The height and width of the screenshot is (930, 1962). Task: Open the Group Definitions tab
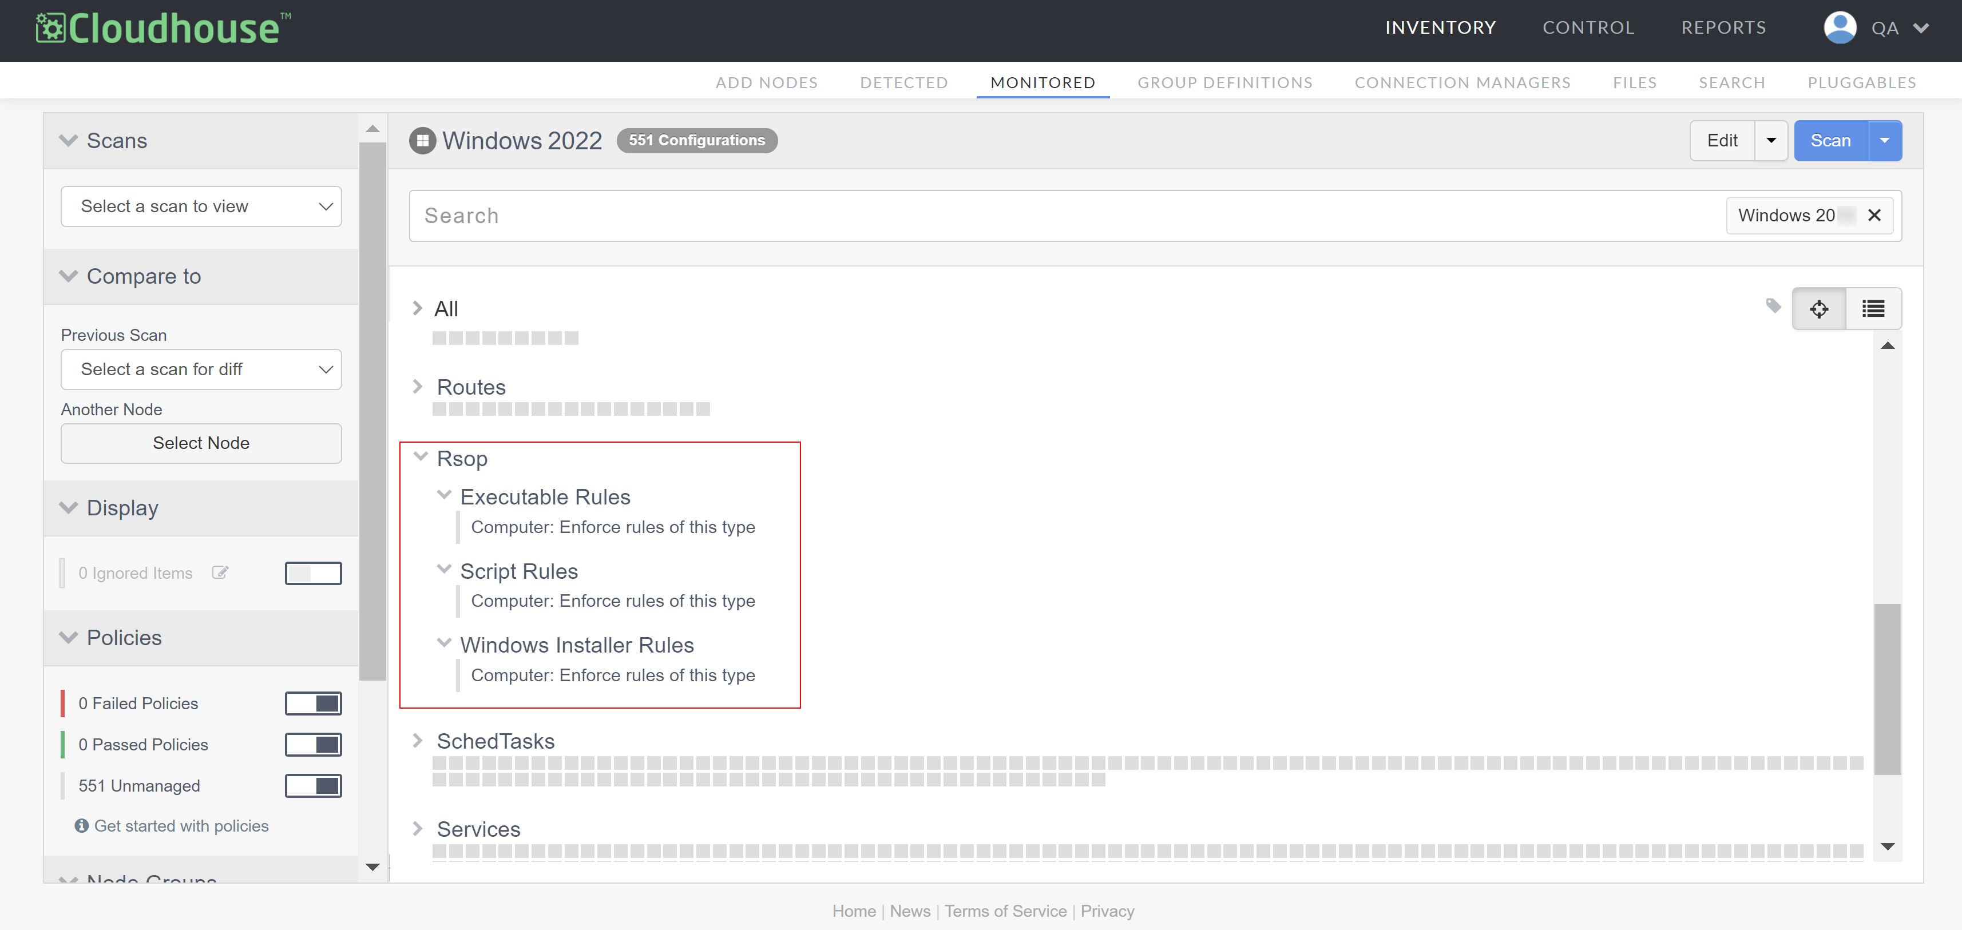(x=1224, y=82)
